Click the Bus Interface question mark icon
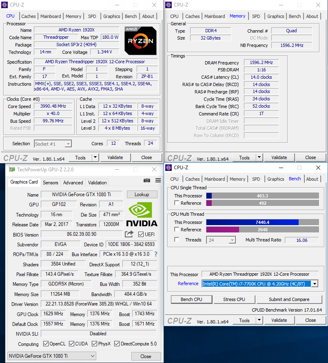Image resolution: width=328 pixels, height=363 pixels. [156, 254]
